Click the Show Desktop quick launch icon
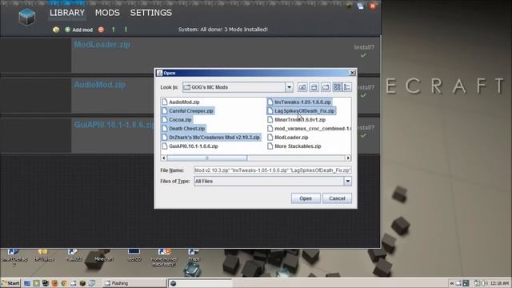The width and height of the screenshot is (512, 288). [x=27, y=283]
